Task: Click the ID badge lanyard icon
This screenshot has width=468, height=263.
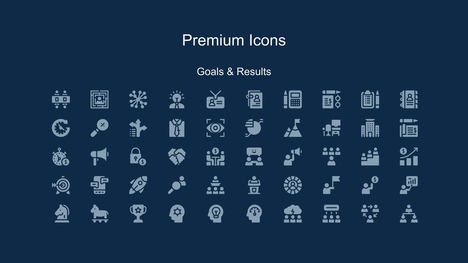Action: 216,99
